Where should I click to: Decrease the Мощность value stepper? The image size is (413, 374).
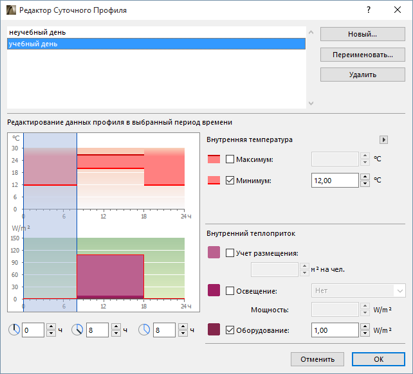click(365, 313)
